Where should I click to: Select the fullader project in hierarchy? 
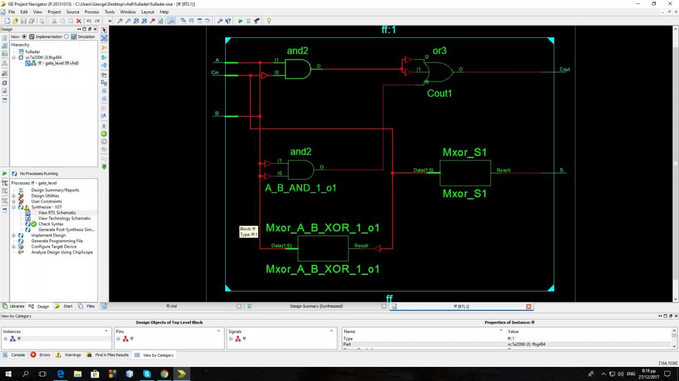coord(33,52)
